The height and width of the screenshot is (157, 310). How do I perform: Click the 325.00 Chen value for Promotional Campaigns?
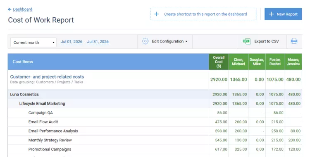point(241,149)
